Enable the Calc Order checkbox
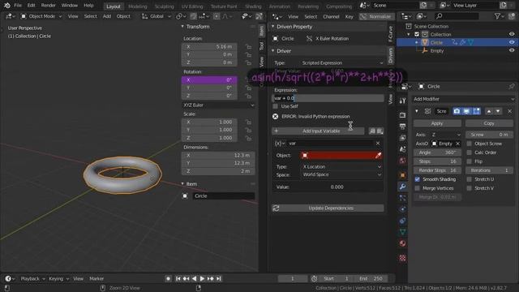The image size is (519, 292). tap(470, 152)
